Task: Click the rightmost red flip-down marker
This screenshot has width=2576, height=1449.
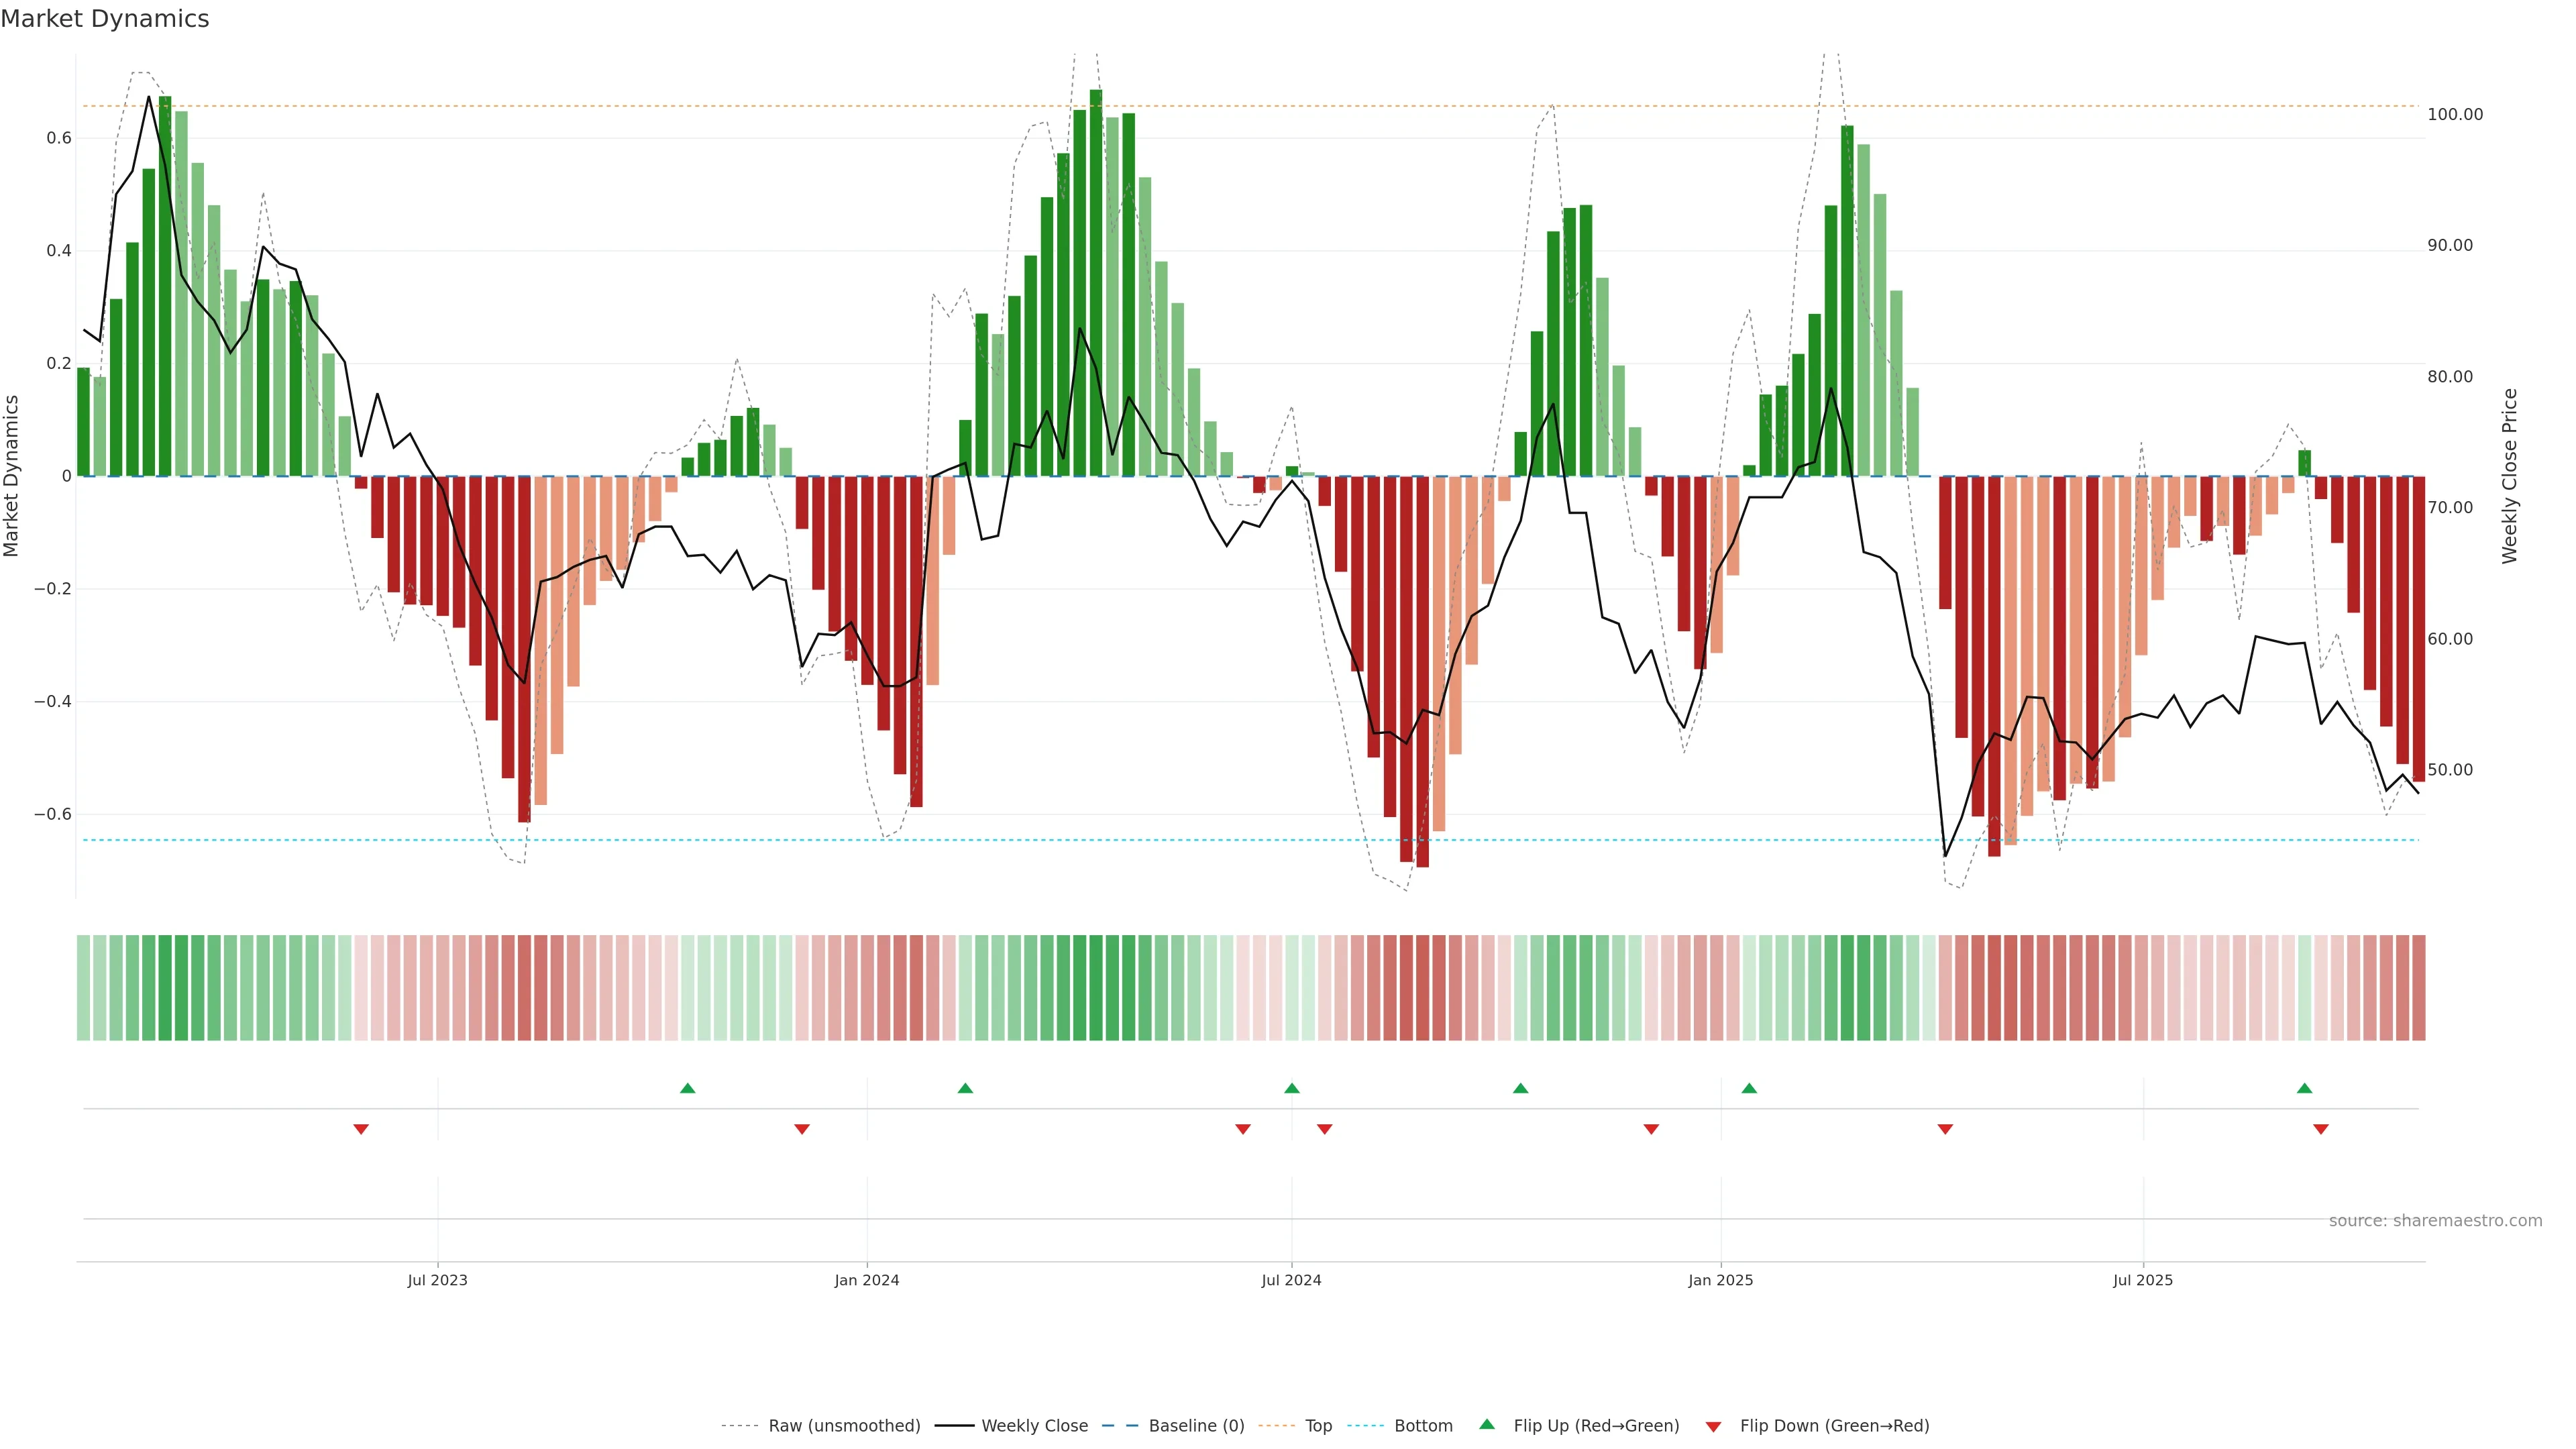Action: [x=2320, y=1129]
